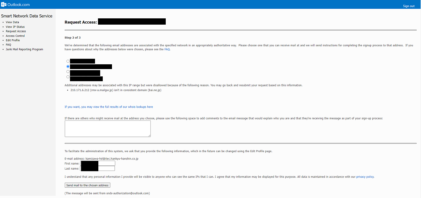
Task: Sign out of the account
Action: click(x=408, y=6)
